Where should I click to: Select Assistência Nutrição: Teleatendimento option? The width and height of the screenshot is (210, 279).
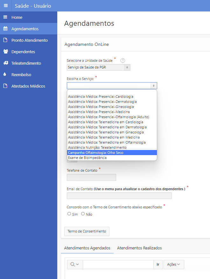(97, 147)
